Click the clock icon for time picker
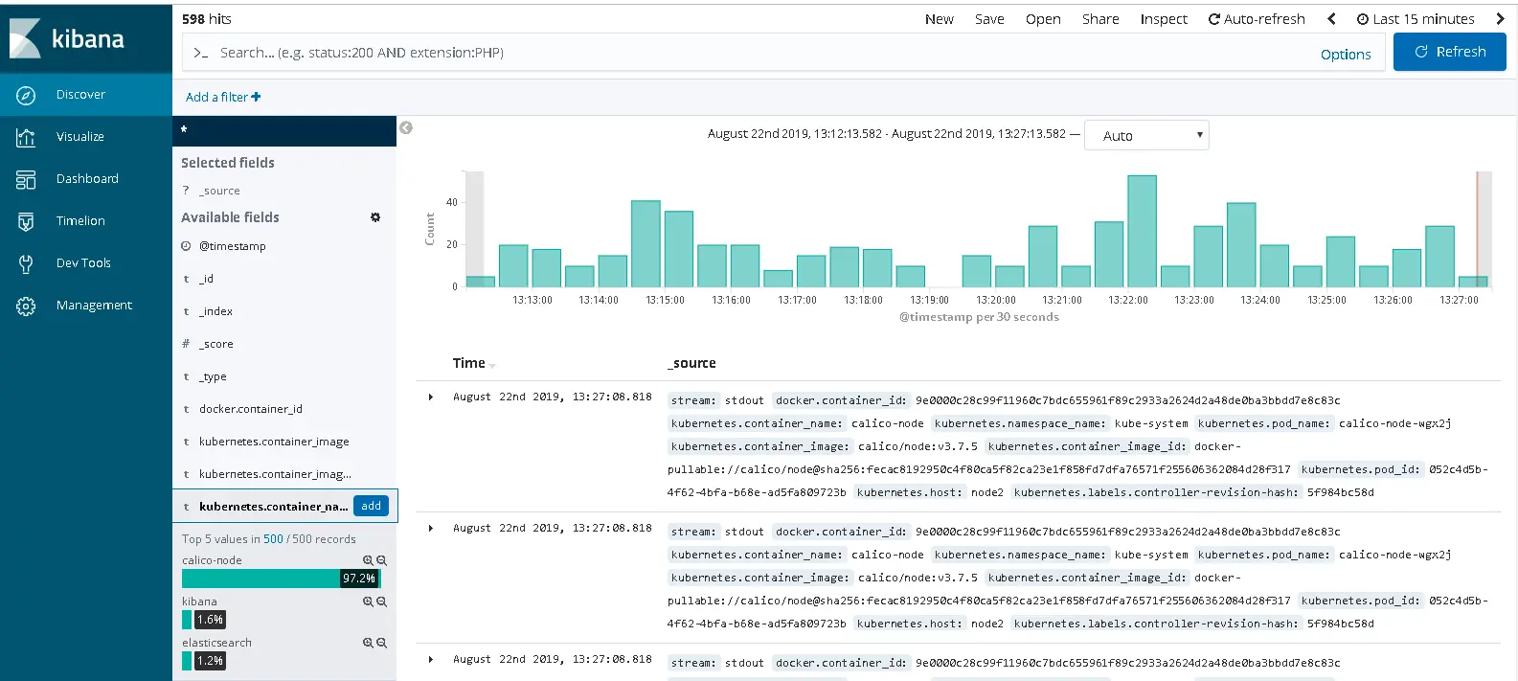Viewport: 1518px width, 681px height. (x=1363, y=19)
